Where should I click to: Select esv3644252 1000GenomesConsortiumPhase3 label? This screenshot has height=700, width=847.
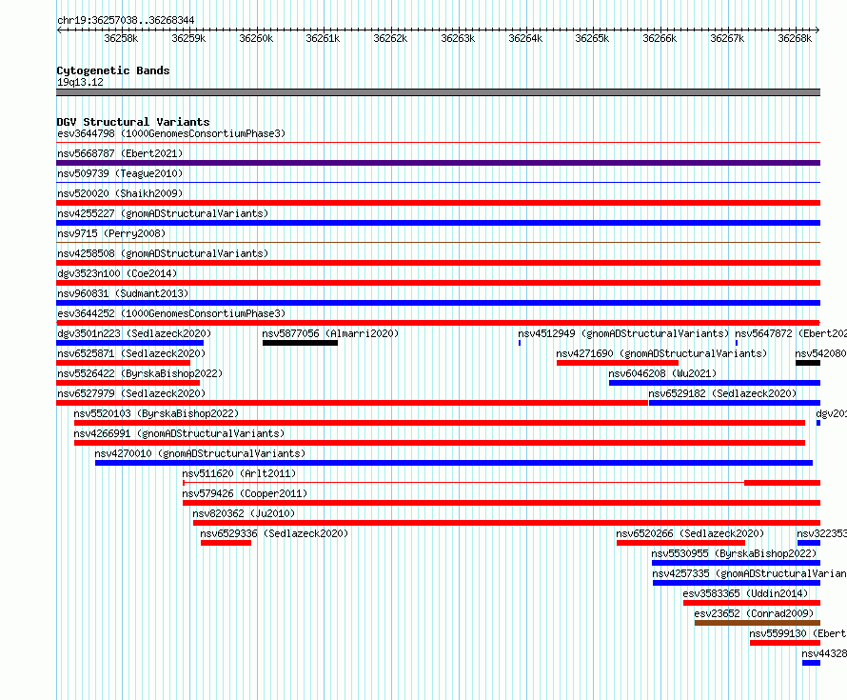tap(171, 313)
